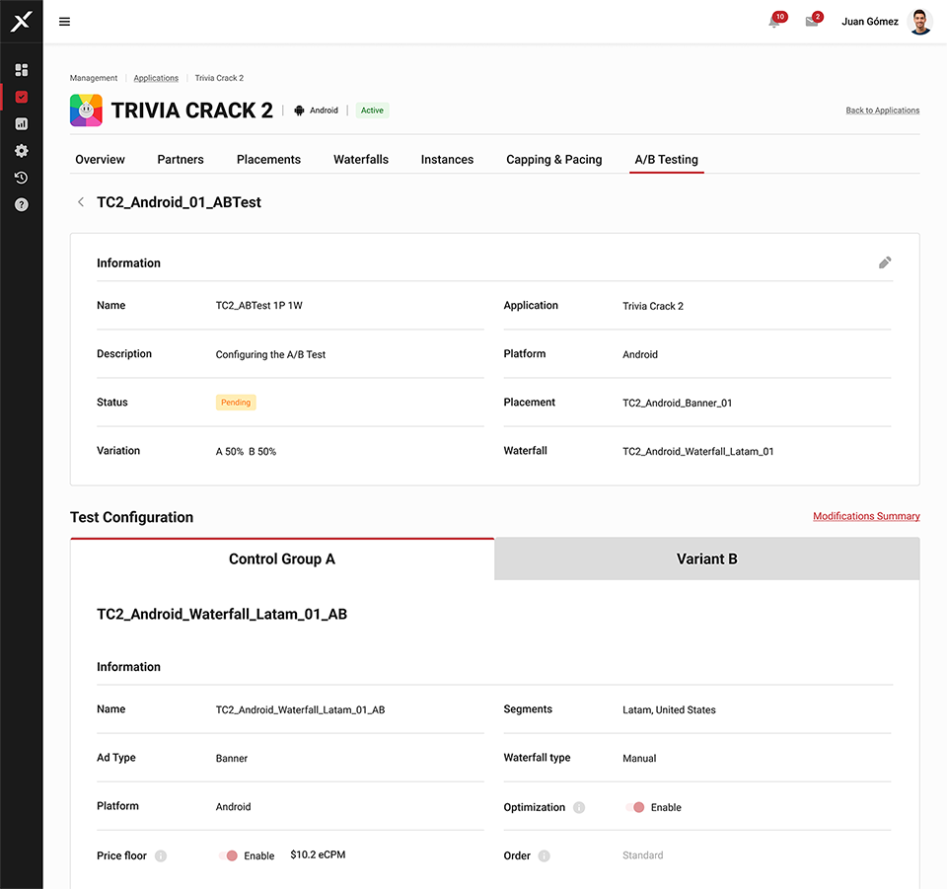Select the red checkmark management icon
947x889 pixels.
(21, 97)
